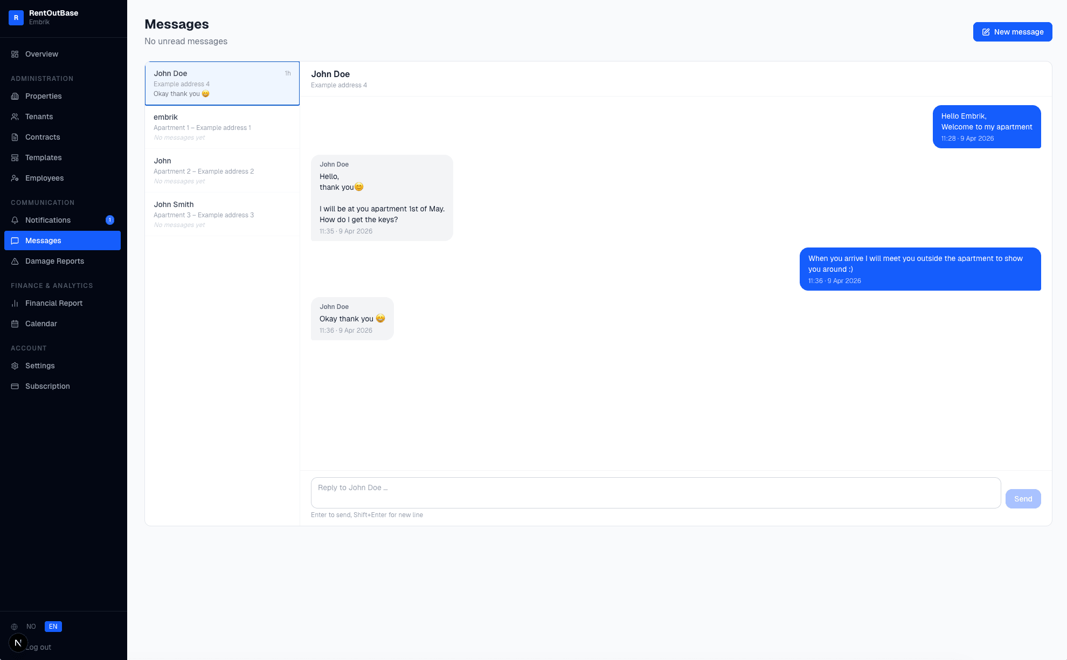Start a New message

tap(1013, 32)
